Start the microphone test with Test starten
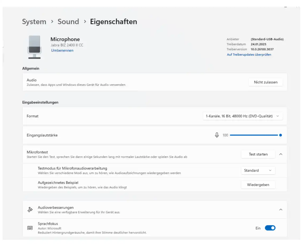This screenshot has width=302, height=244. point(258,154)
